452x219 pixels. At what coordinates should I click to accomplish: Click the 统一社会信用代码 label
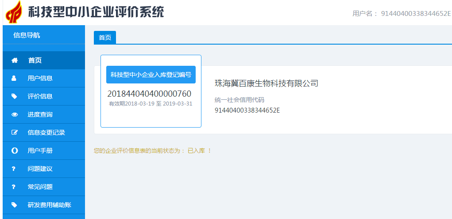(x=240, y=100)
